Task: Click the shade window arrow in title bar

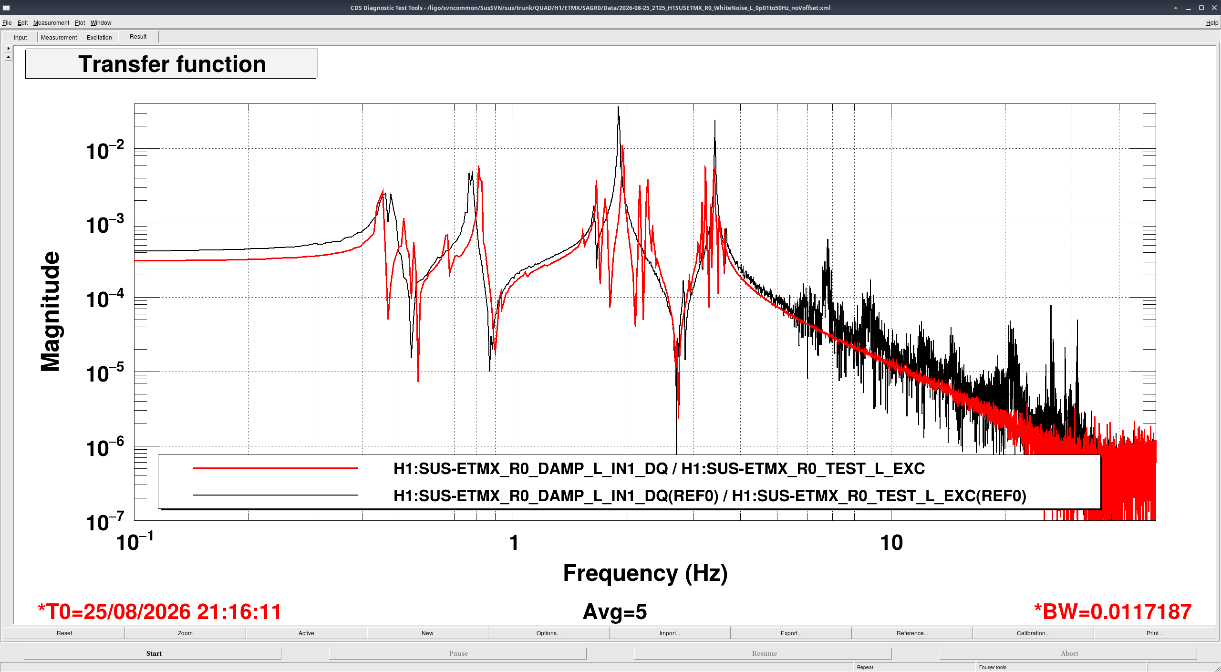Action: 1176,8
